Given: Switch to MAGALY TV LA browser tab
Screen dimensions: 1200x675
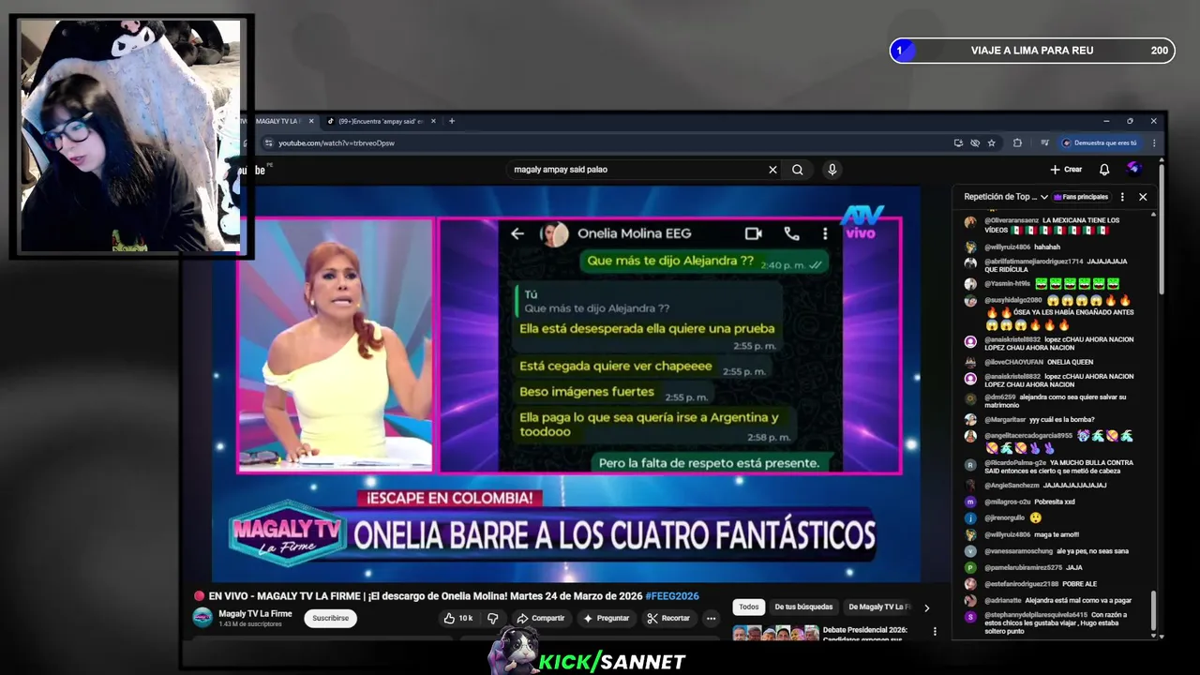Looking at the screenshot, I should [x=277, y=121].
